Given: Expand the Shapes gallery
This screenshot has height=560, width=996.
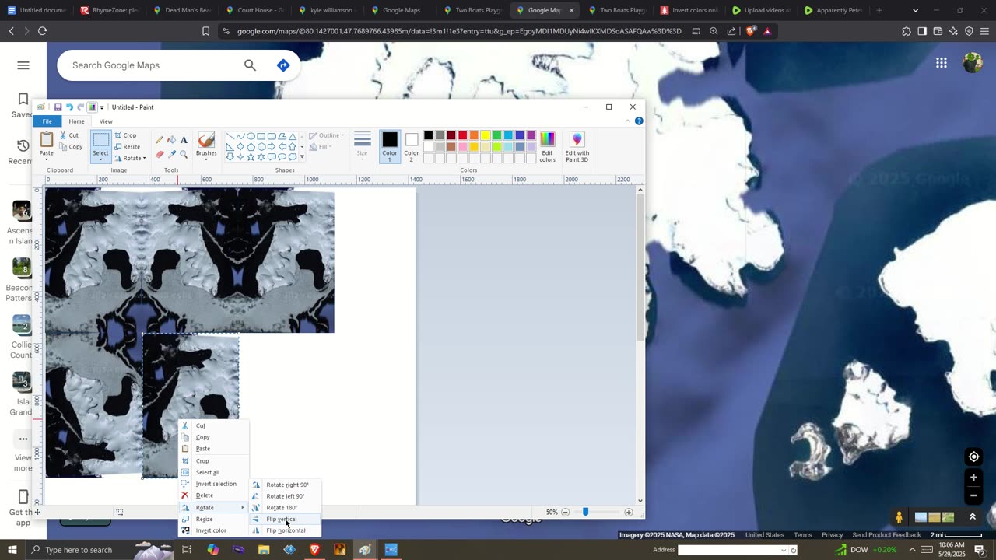Looking at the screenshot, I should (302, 157).
